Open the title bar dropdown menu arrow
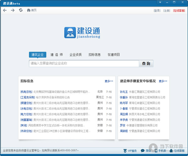Viewport: 188px width, 156px height. [x=160, y=2]
